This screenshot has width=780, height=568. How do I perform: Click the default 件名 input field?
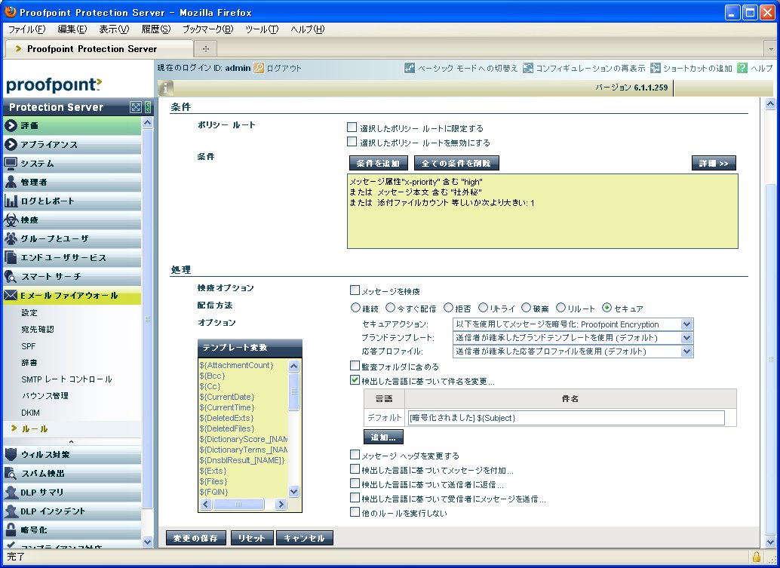[566, 418]
